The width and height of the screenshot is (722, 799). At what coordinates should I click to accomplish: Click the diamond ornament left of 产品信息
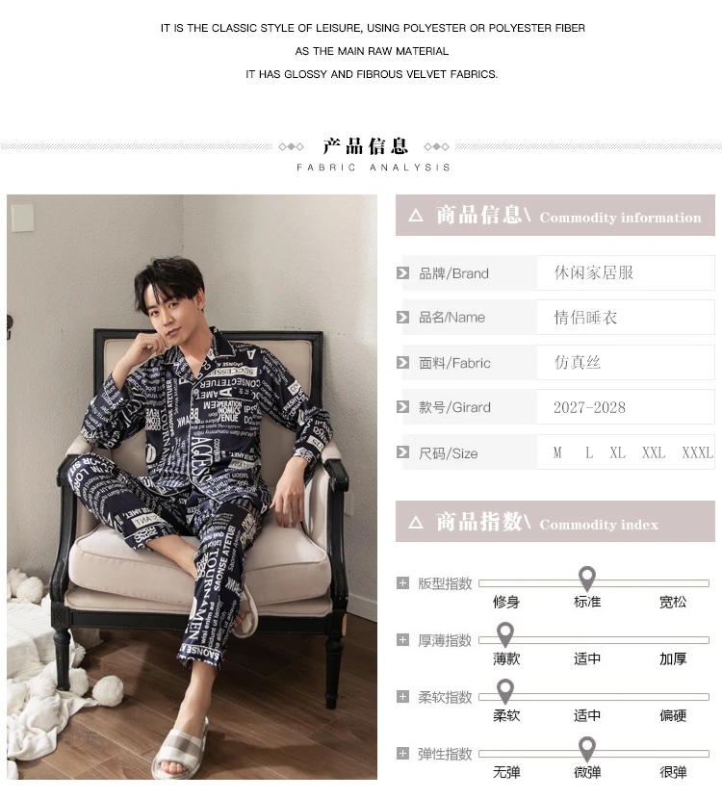pyautogui.click(x=291, y=146)
